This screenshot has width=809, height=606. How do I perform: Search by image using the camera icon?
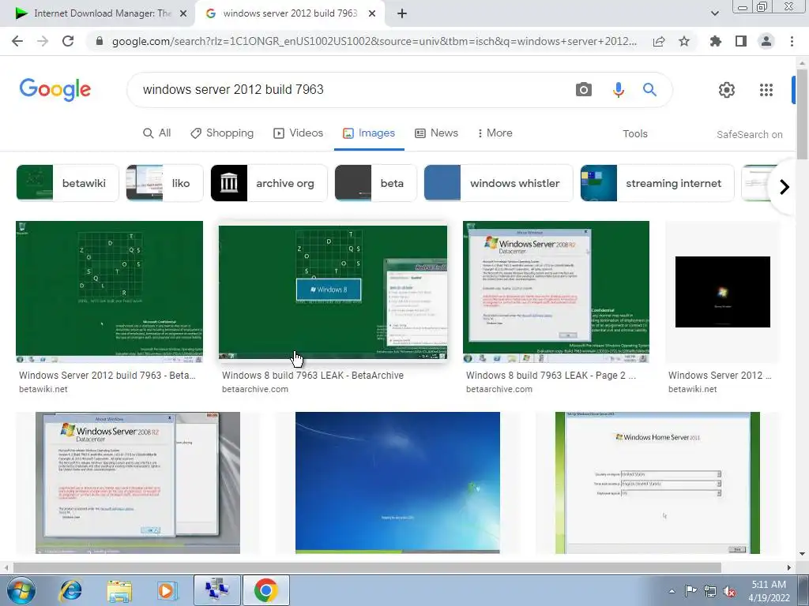(584, 90)
